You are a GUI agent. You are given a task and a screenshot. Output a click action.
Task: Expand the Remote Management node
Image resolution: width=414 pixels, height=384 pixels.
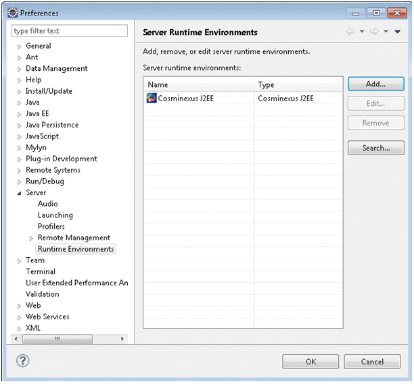click(31, 239)
